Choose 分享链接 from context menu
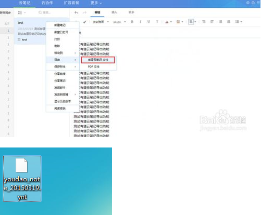The image size is (261, 215). point(63,74)
